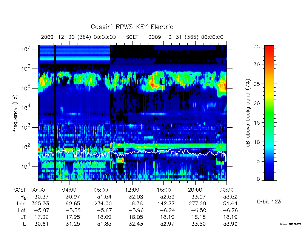Click the '08:00' SCET time label

(101, 190)
